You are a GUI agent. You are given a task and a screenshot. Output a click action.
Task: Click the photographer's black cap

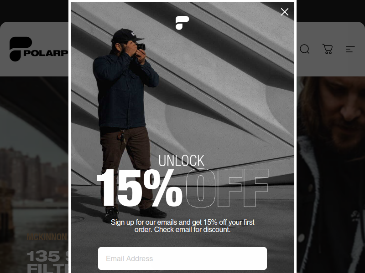pos(127,35)
